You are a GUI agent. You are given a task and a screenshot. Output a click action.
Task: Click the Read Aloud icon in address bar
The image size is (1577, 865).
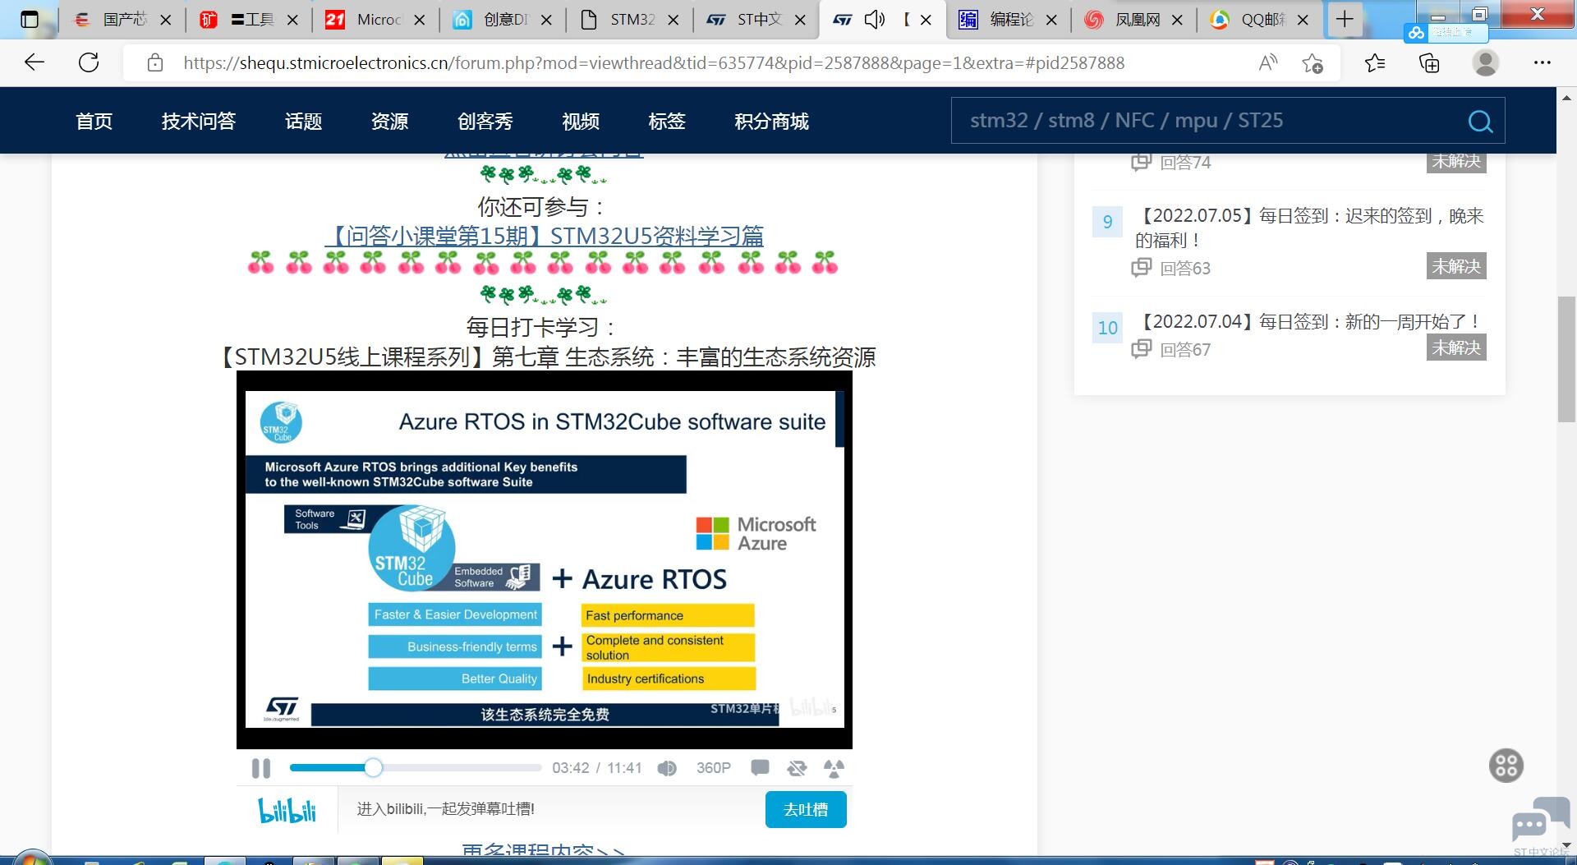coord(1268,63)
